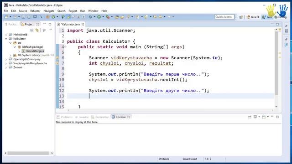Close the Kalculator.java editor tab
The image size is (292, 164).
click(83, 24)
